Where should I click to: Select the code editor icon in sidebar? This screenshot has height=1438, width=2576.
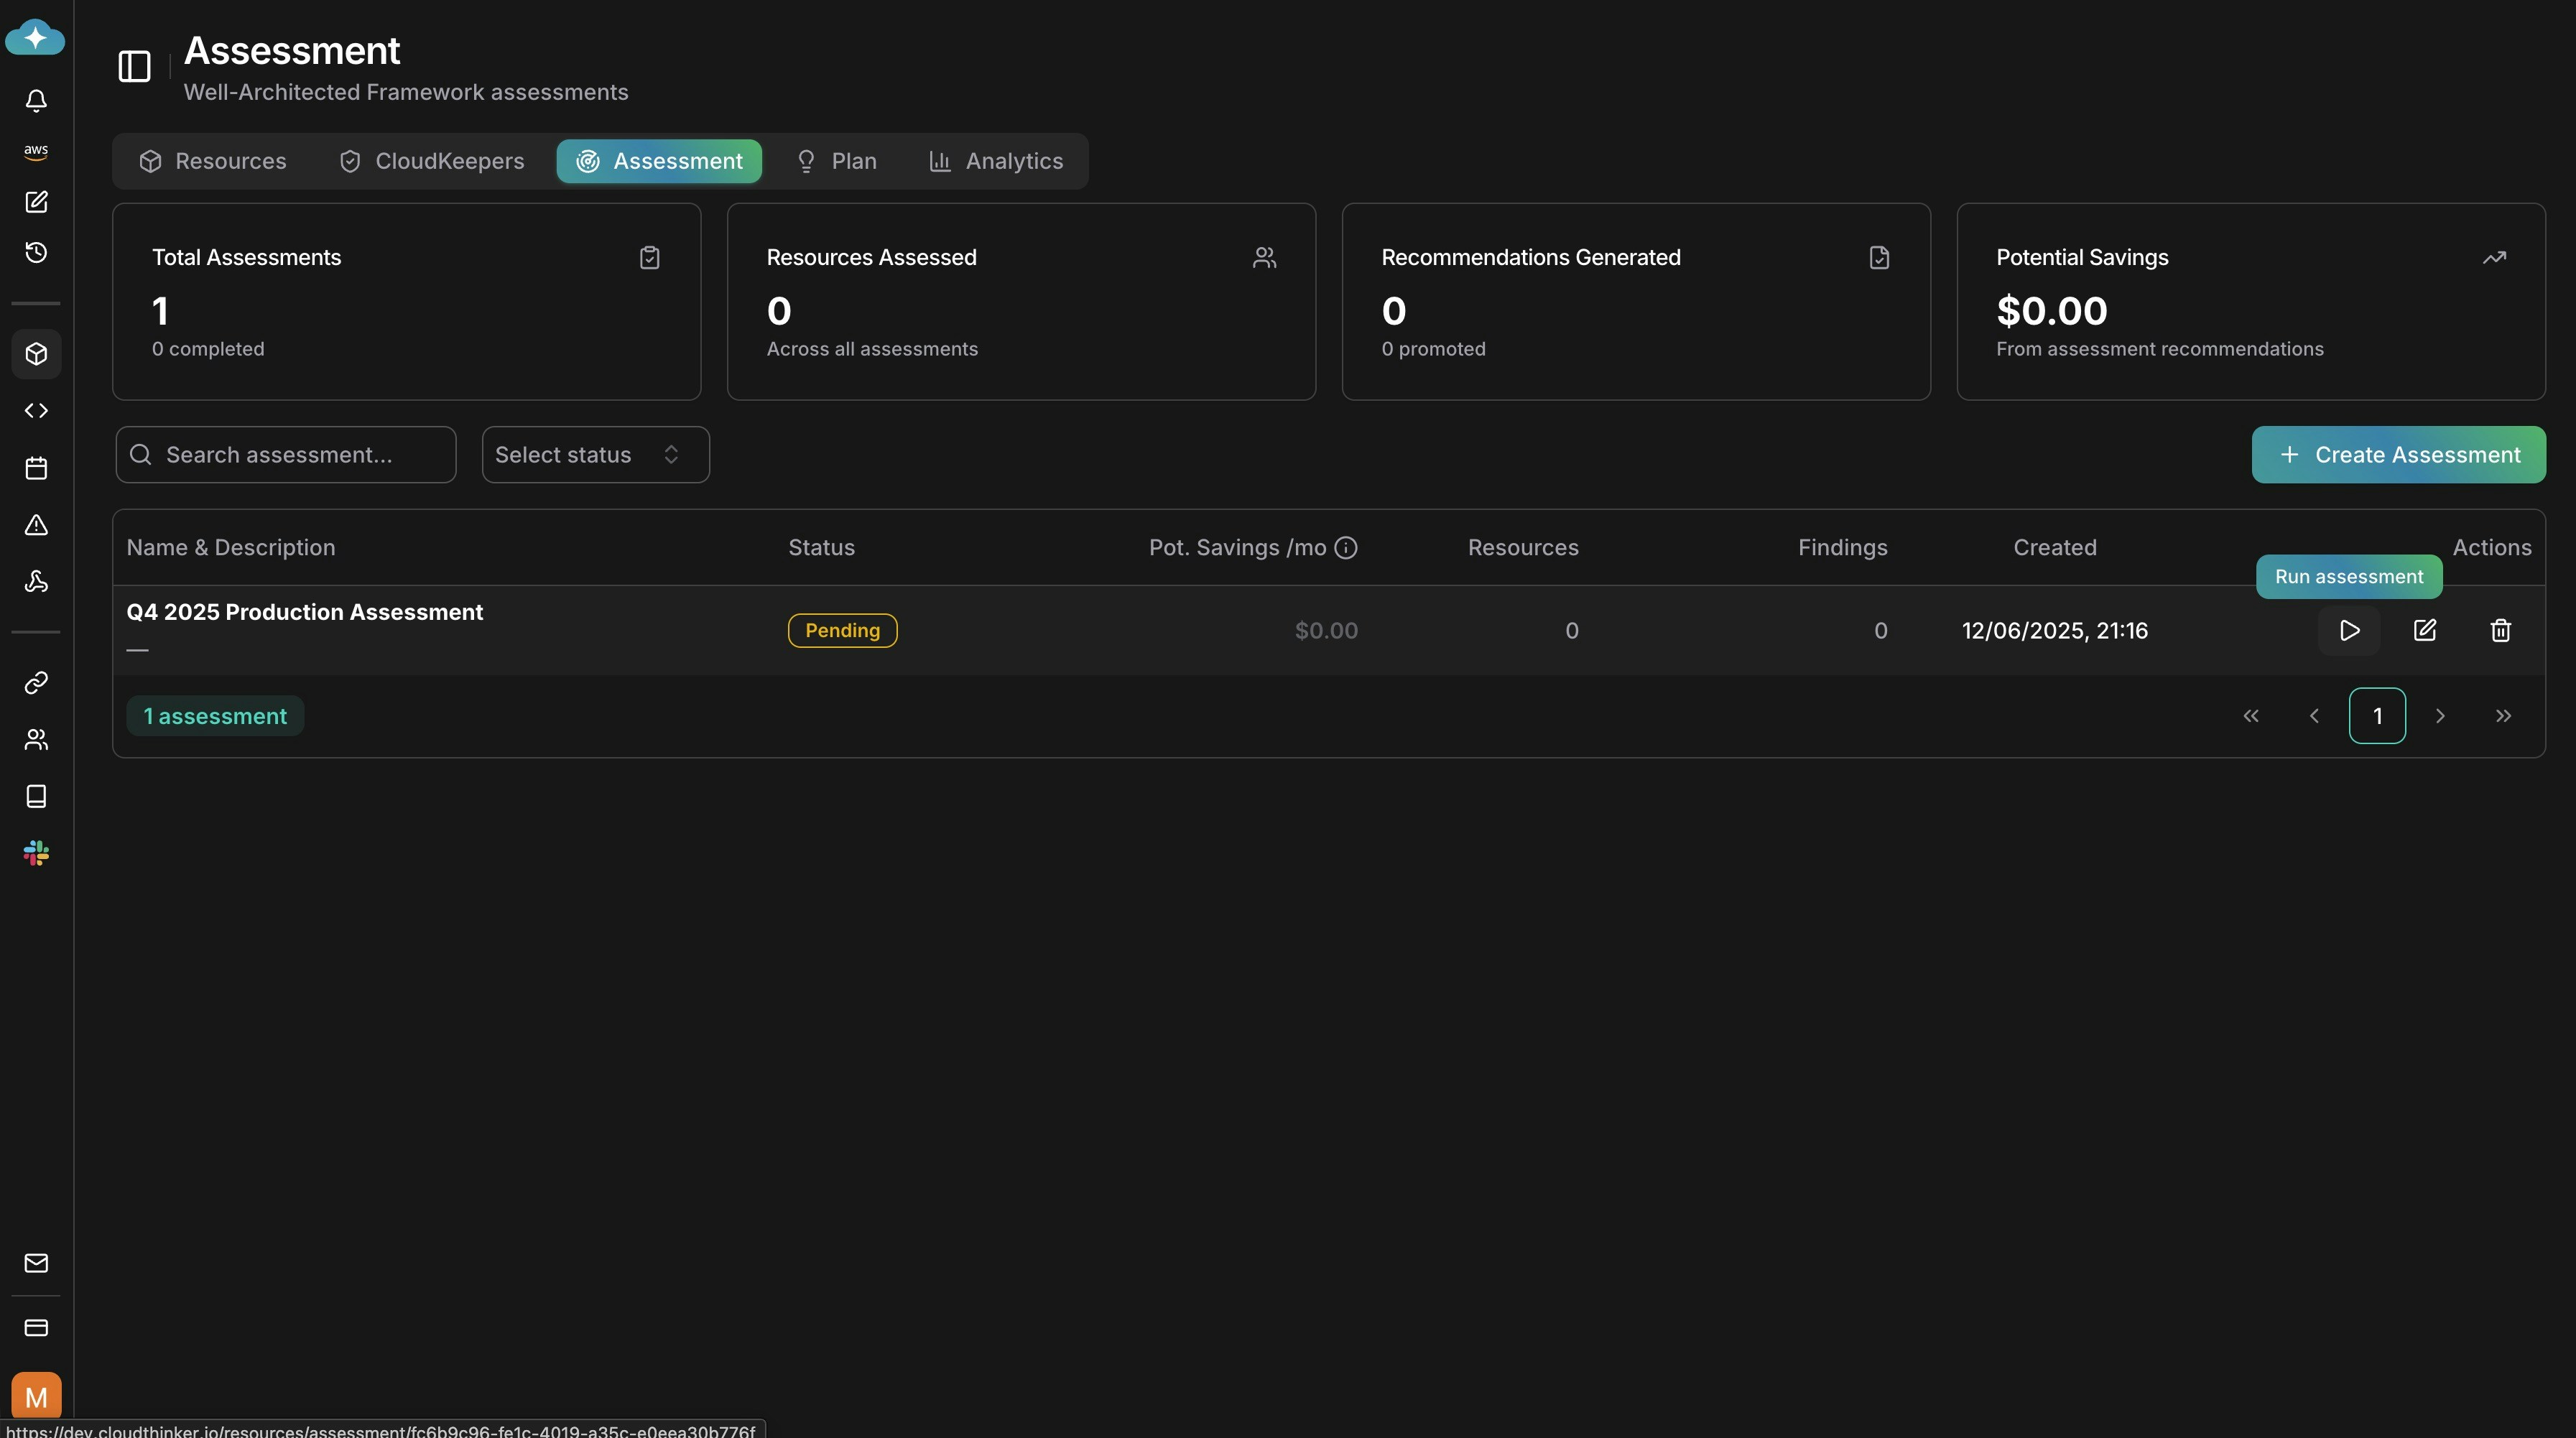pos(36,410)
